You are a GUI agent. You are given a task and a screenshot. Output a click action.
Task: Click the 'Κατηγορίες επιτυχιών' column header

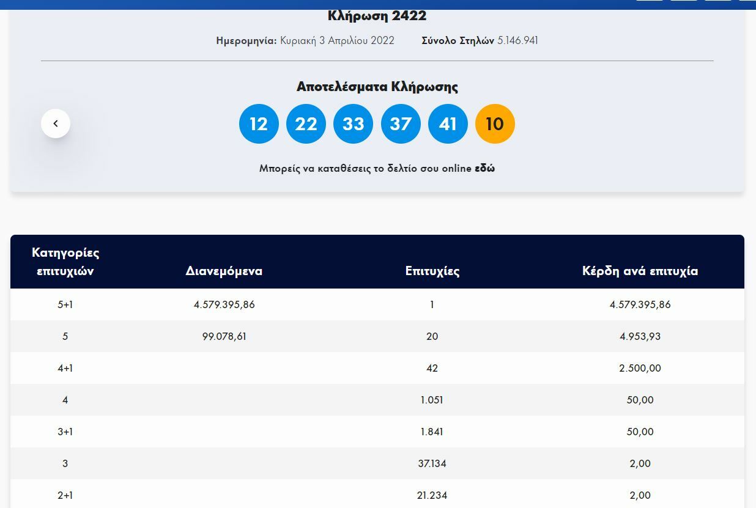pos(65,262)
